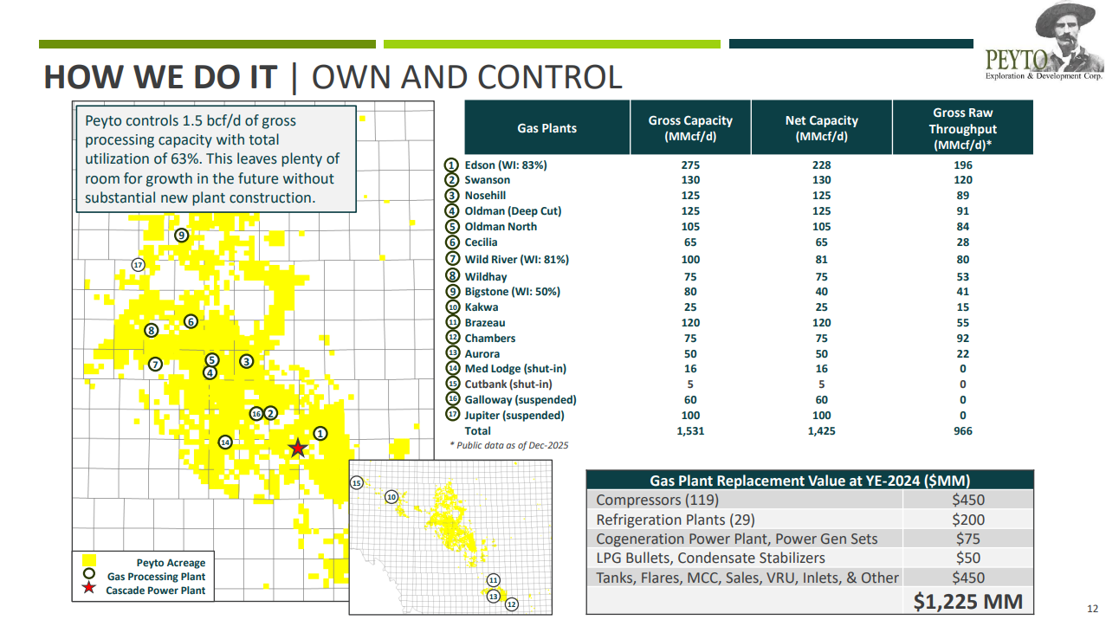
Task: Click the Gas Plant Replacement Value table title
Action: pyautogui.click(x=809, y=481)
